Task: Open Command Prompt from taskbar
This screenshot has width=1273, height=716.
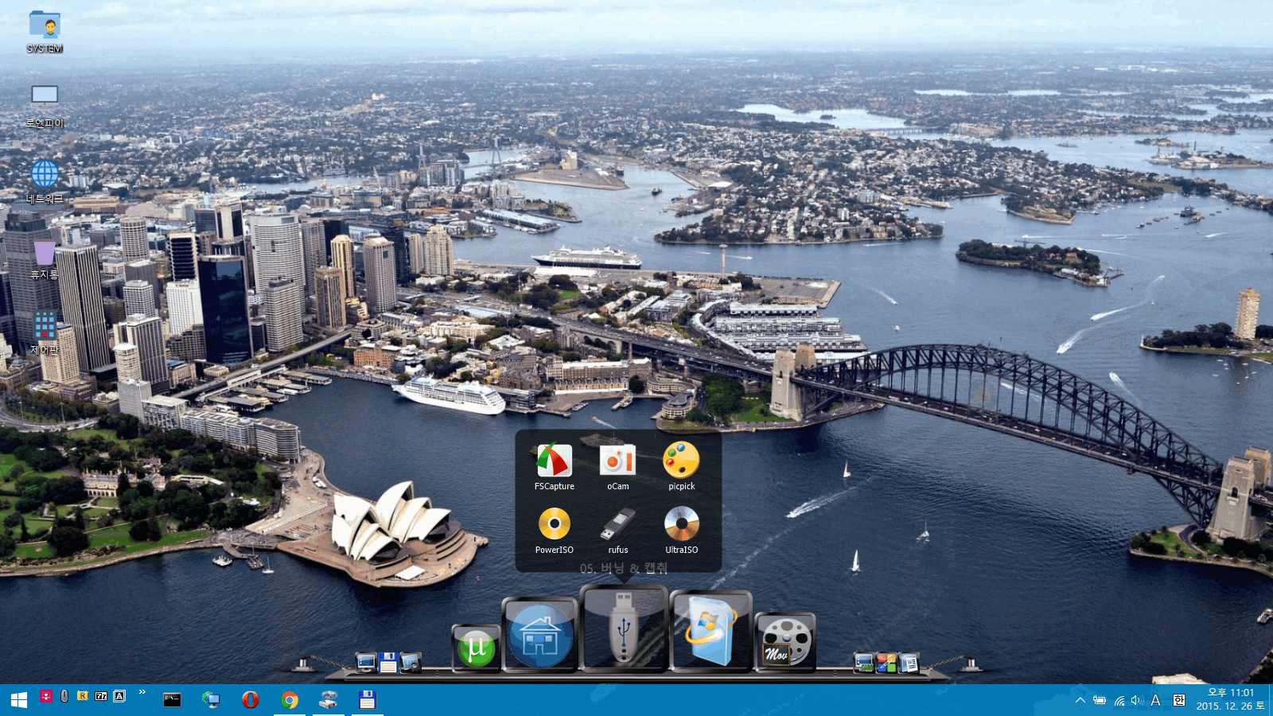Action: point(172,700)
